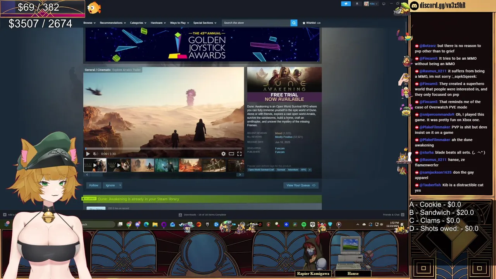Select the Explore Arrakis Trailer tab
The height and width of the screenshot is (279, 496).
coord(126,70)
